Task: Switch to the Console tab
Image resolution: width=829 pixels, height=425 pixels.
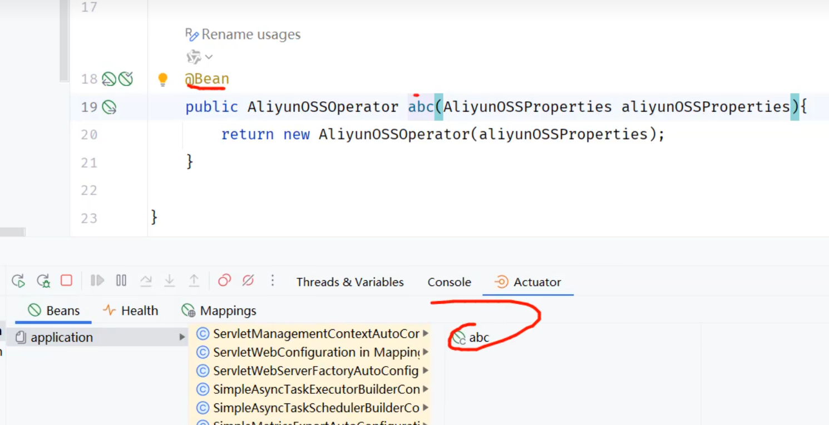Action: tap(449, 282)
